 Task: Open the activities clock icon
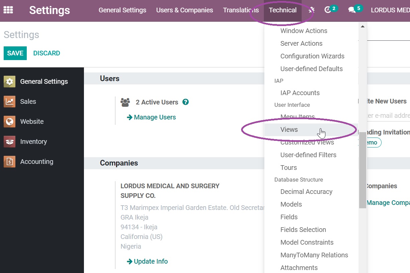pyautogui.click(x=328, y=10)
